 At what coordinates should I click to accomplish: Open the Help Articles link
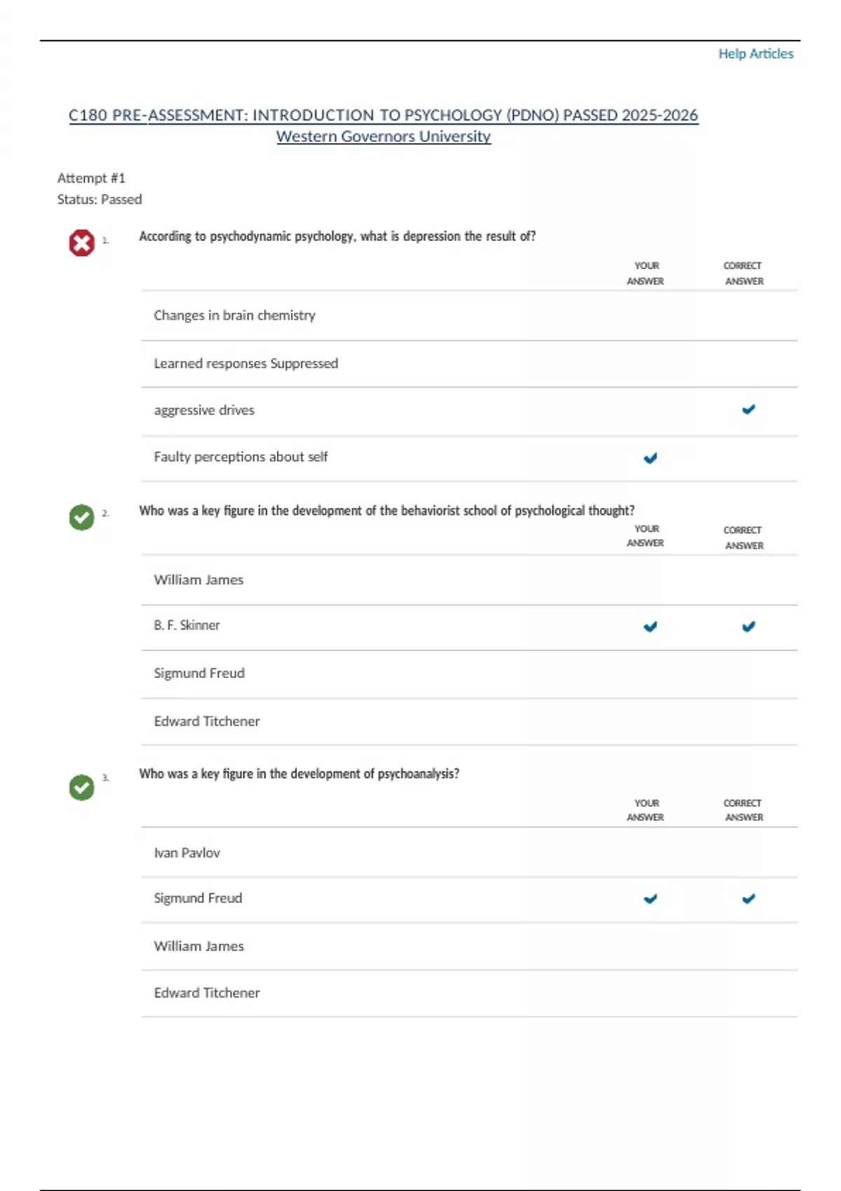pos(755,54)
